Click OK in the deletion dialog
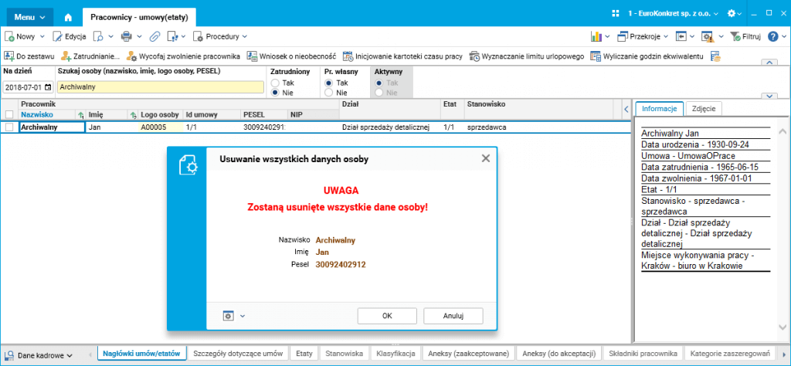The height and width of the screenshot is (366, 791). pos(387,316)
